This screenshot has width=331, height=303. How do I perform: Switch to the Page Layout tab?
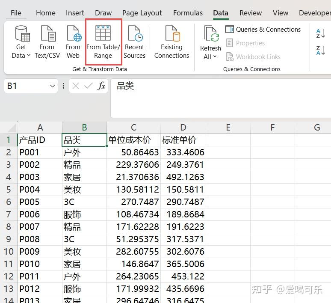pos(142,13)
